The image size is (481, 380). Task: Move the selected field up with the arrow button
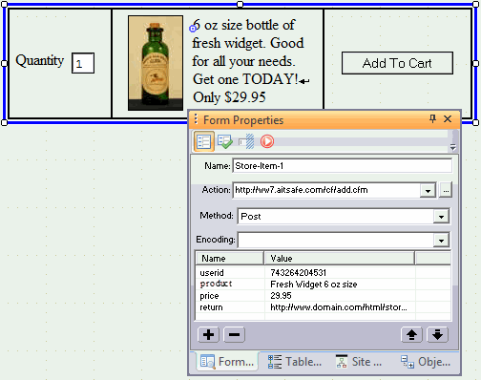411,334
